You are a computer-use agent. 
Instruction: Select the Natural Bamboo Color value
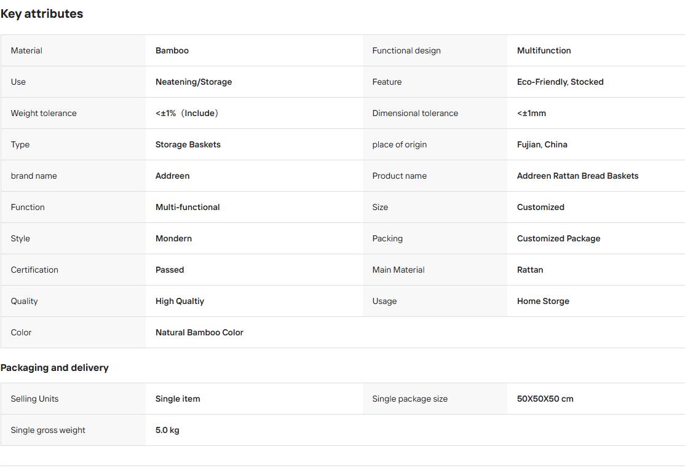click(x=199, y=332)
